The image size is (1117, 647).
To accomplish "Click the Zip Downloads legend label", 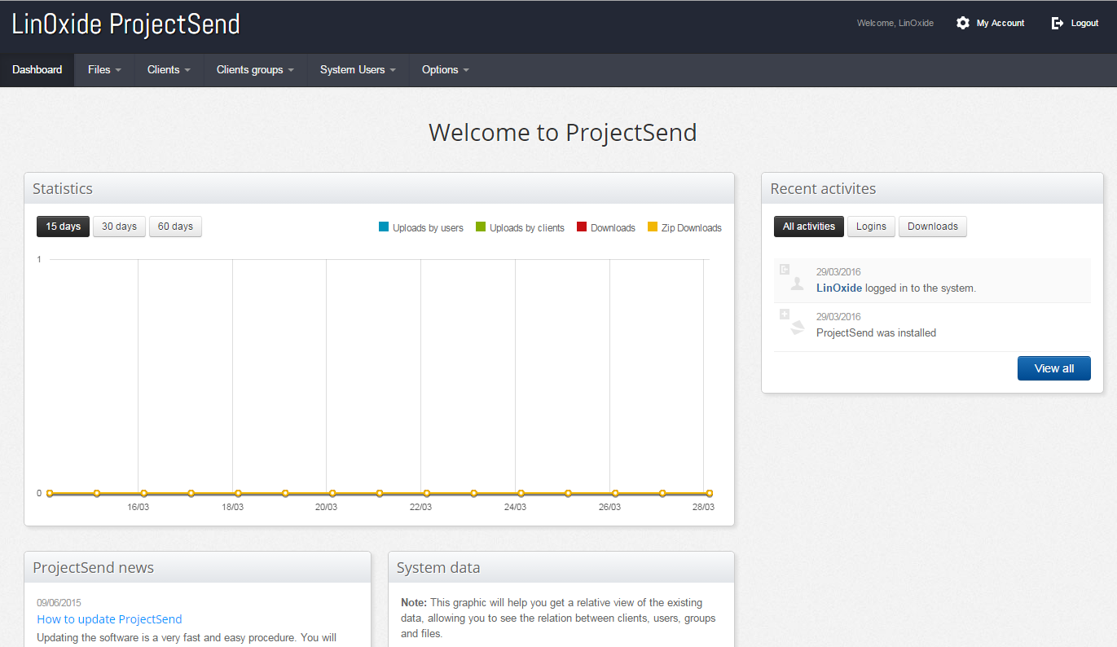I will (x=691, y=228).
